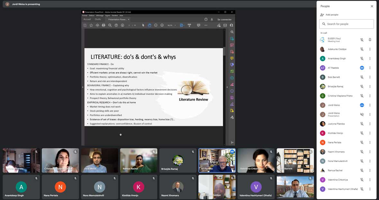Click the comment bubble icon in toolbar
The width and height of the screenshot is (379, 200).
coord(198,25)
